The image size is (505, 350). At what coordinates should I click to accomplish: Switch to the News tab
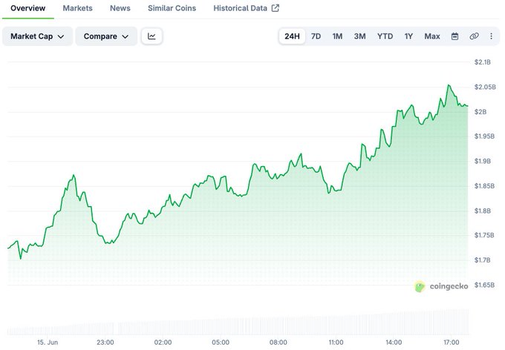coord(120,8)
